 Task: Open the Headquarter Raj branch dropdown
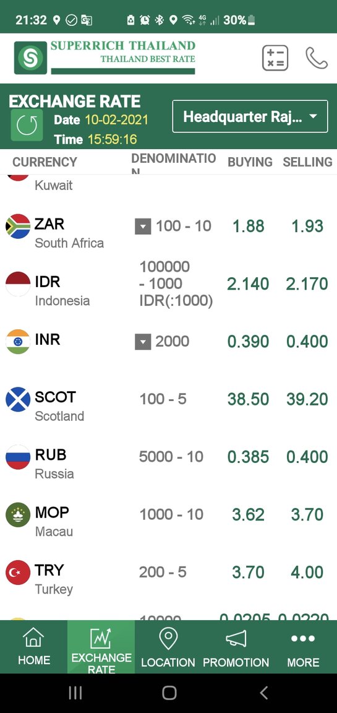250,116
